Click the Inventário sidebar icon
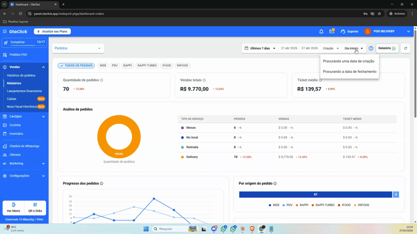 click(x=5, y=134)
